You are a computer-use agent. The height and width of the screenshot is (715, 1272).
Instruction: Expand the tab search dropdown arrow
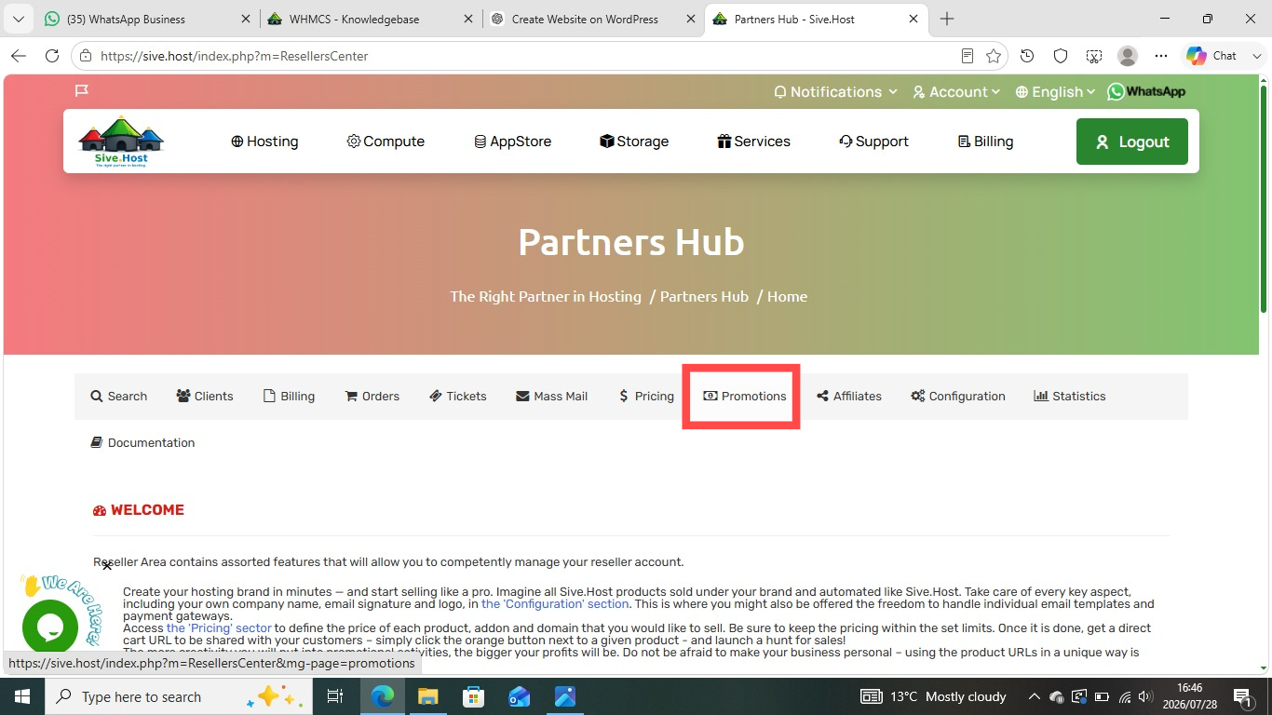coord(18,19)
